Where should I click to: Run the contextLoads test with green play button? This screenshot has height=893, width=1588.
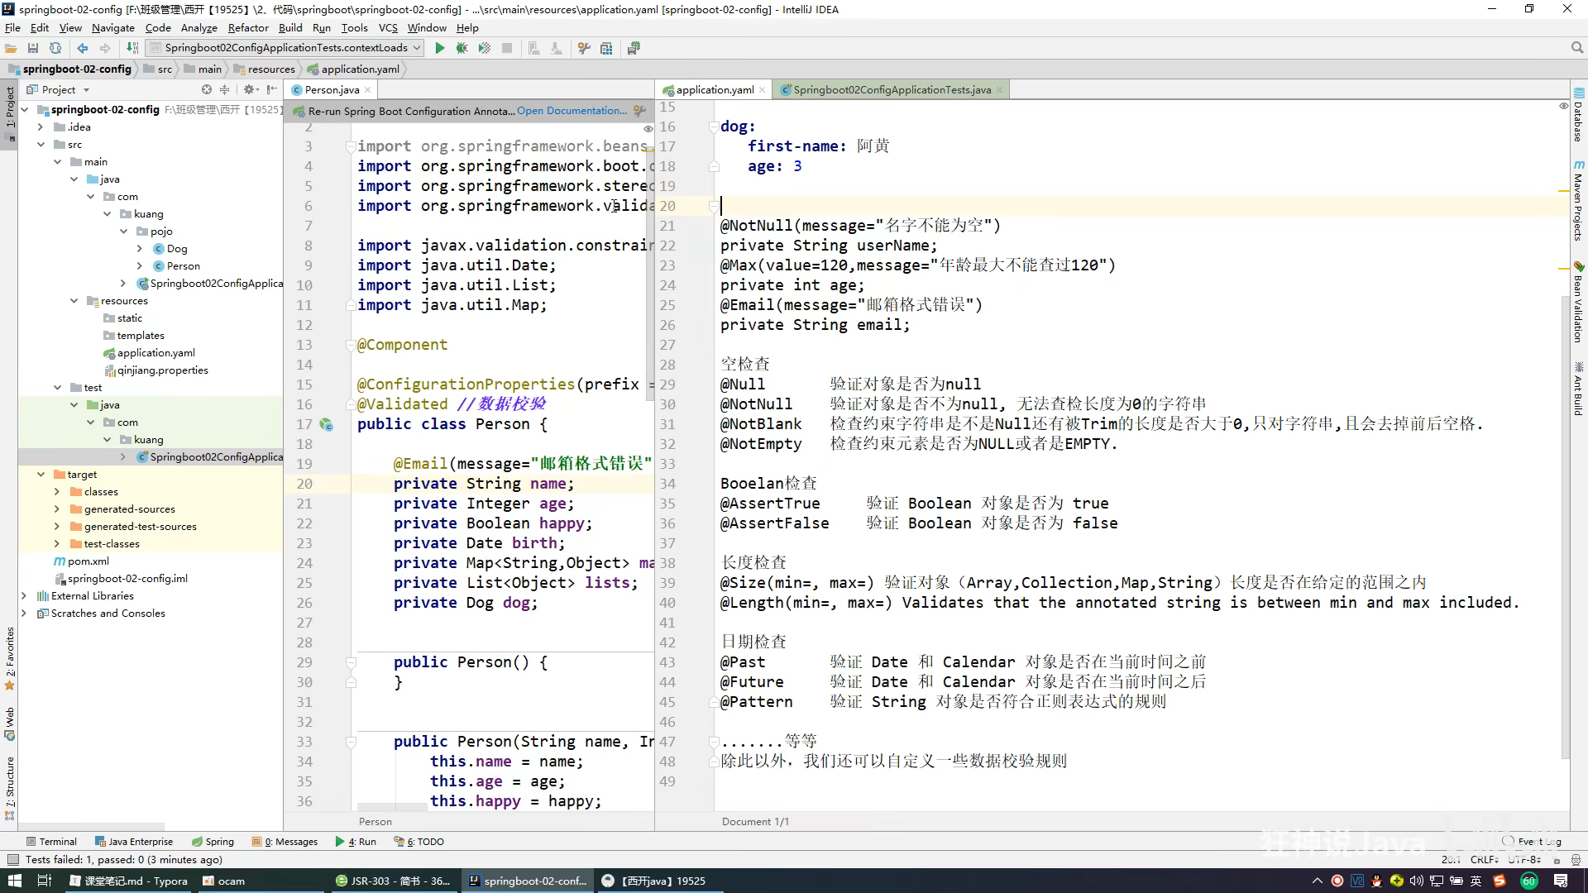click(440, 48)
